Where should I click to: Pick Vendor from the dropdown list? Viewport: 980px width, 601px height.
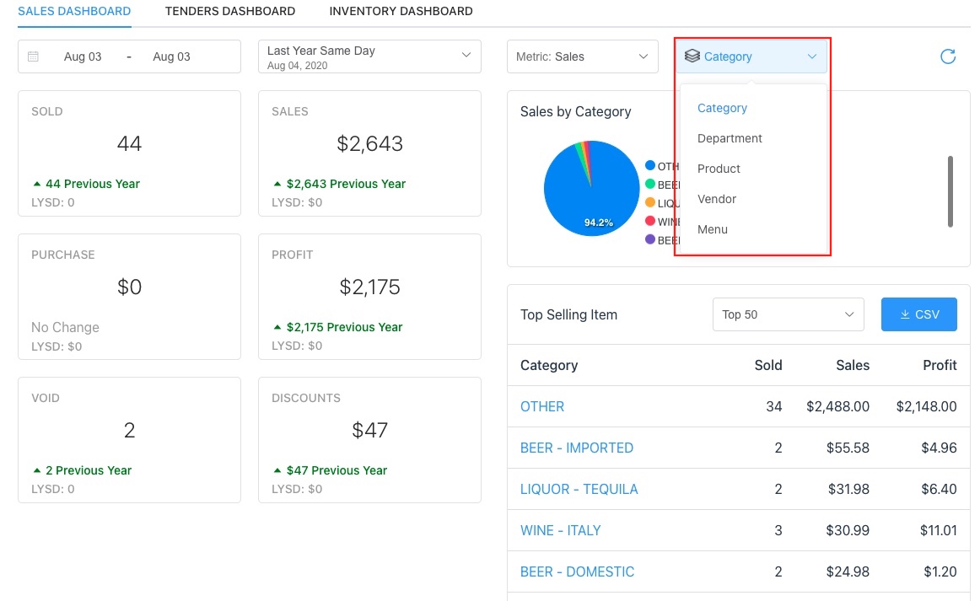pos(717,199)
